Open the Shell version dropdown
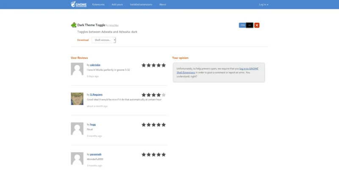Image resolution: width=339 pixels, height=170 pixels. pyautogui.click(x=104, y=40)
